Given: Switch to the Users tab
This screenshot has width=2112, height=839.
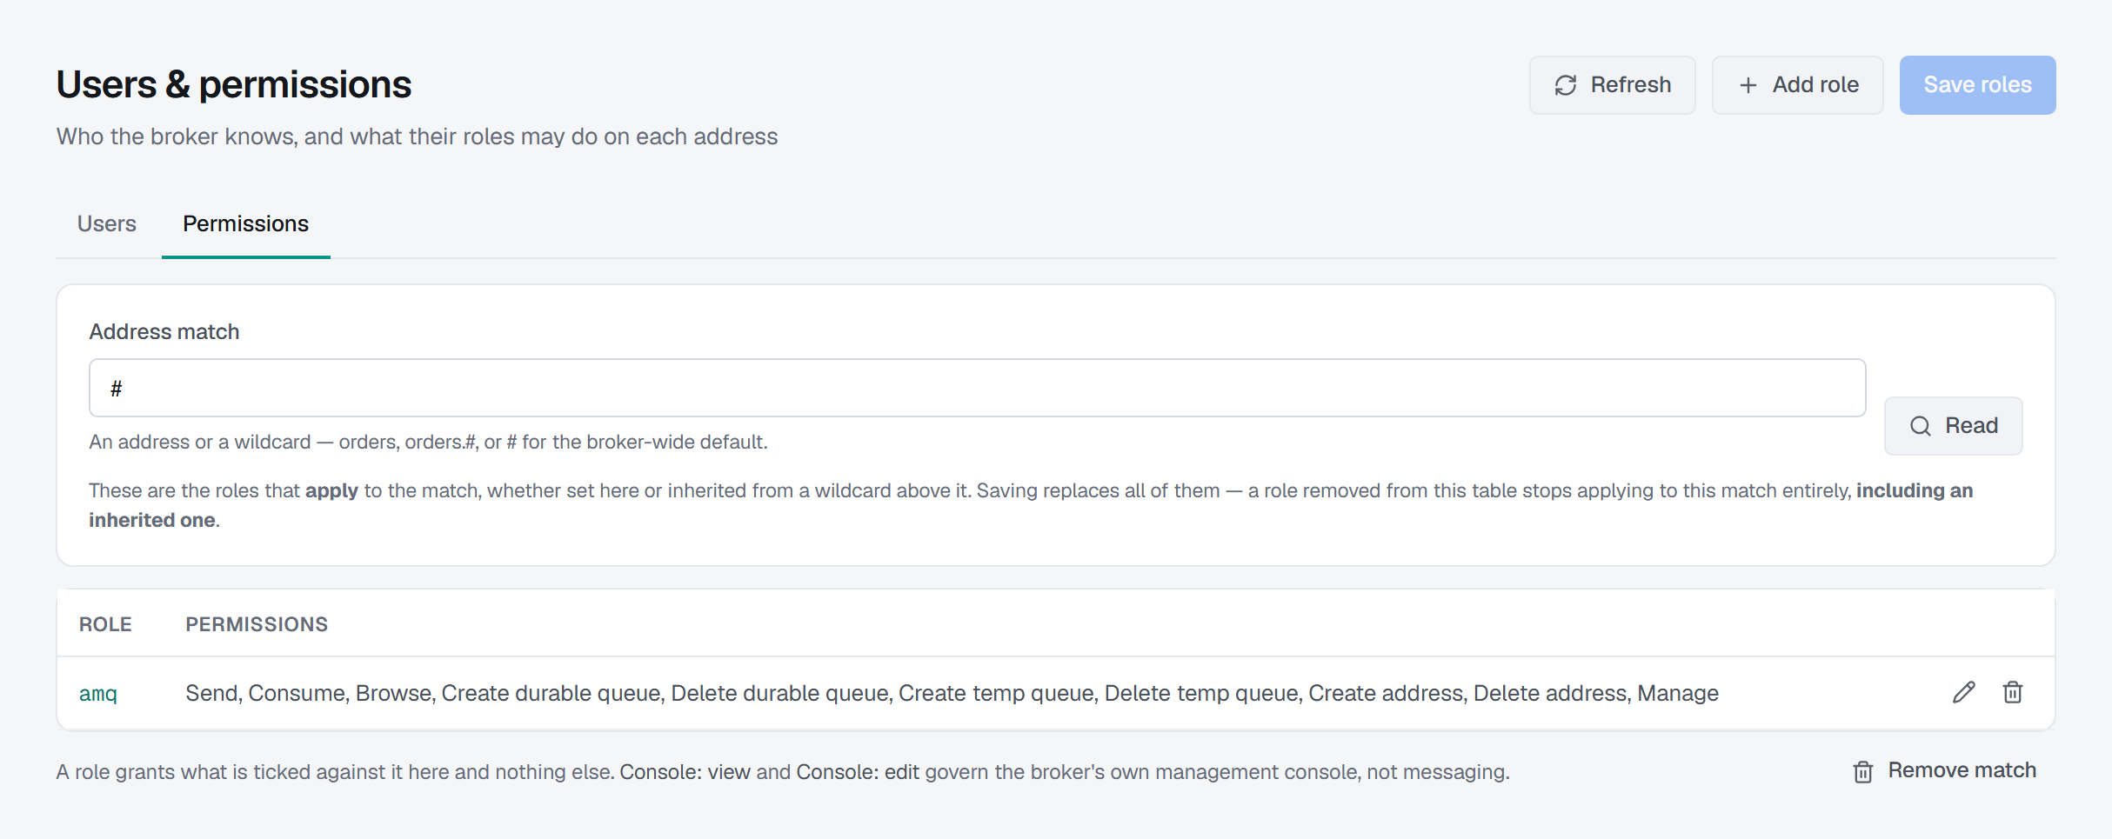Looking at the screenshot, I should click(x=107, y=224).
